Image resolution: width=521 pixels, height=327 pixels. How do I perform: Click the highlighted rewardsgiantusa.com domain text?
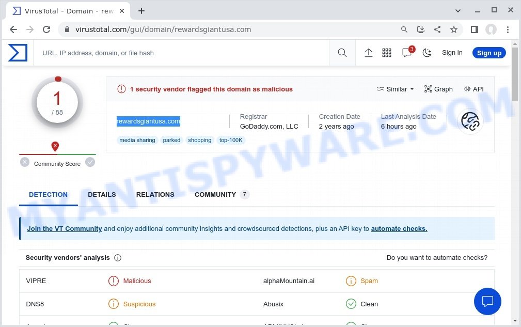(x=148, y=121)
